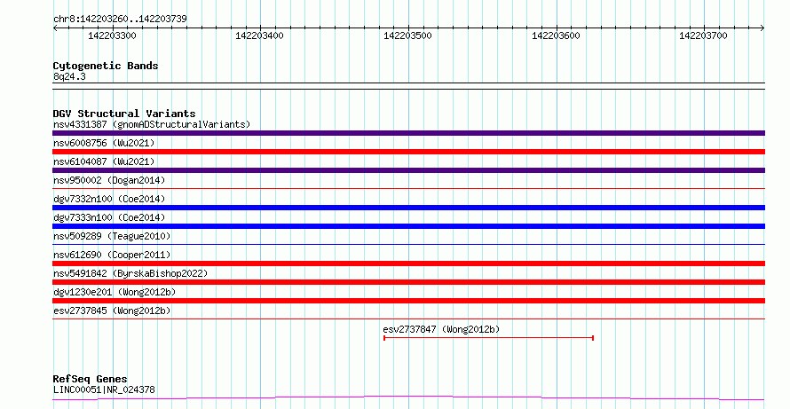Click the thin red line for nsv950002
Screen dimensions: 790x409
408,188
